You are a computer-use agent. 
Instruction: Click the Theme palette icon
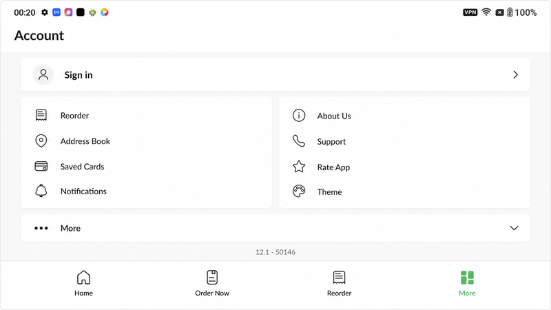(299, 192)
